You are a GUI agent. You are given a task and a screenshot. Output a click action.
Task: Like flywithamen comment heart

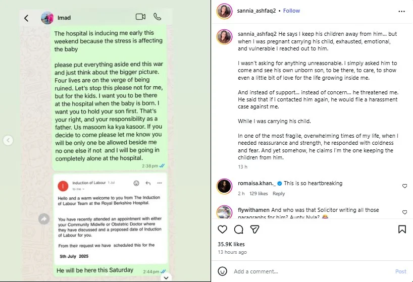pyautogui.click(x=404, y=213)
